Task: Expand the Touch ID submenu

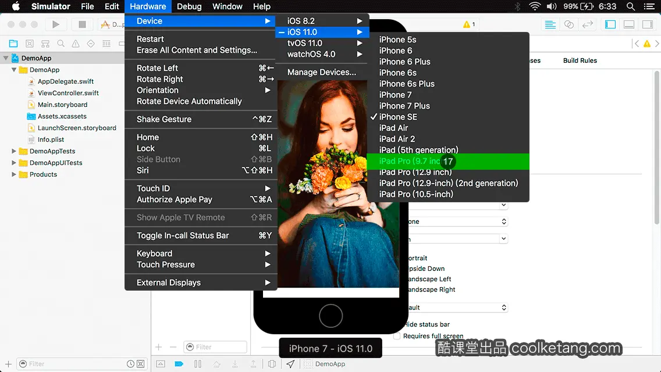Action: [201, 188]
